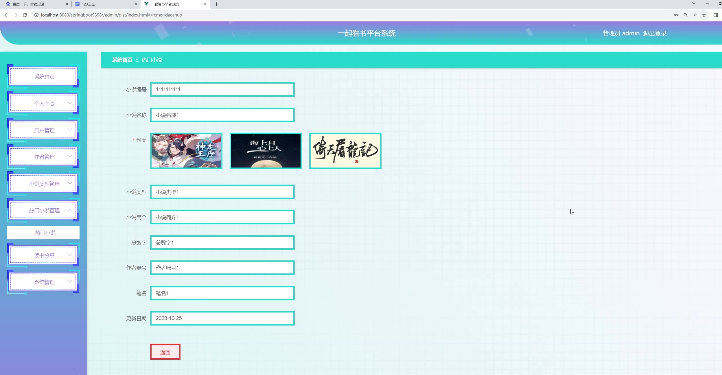
Task: Reload the page with the refresh icon
Action: point(25,15)
